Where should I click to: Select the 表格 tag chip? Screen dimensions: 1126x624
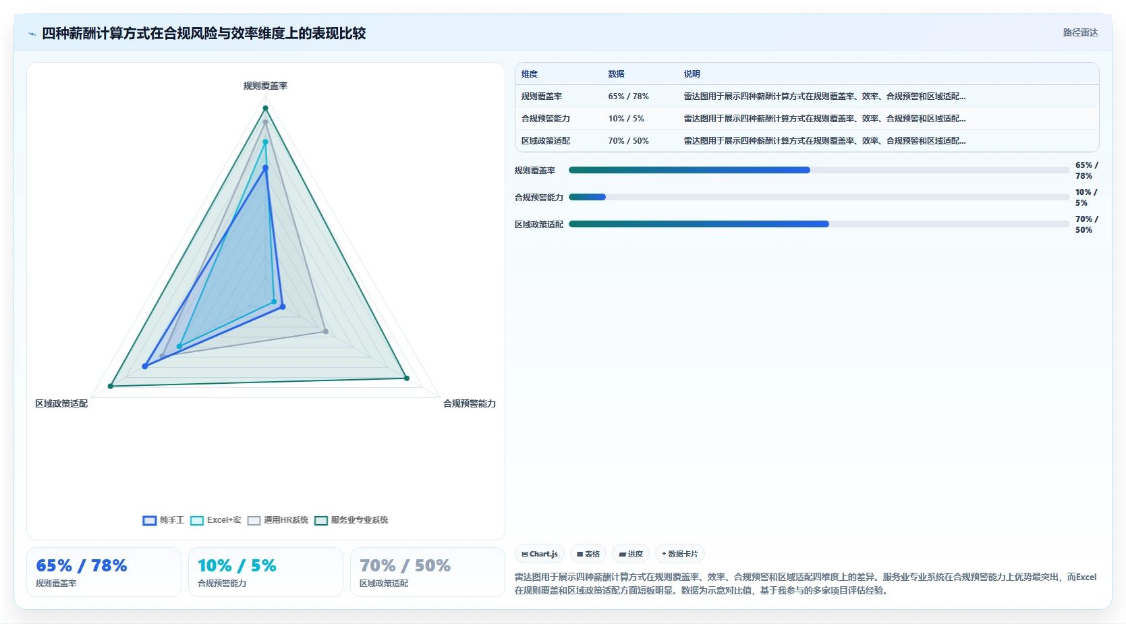(x=588, y=554)
